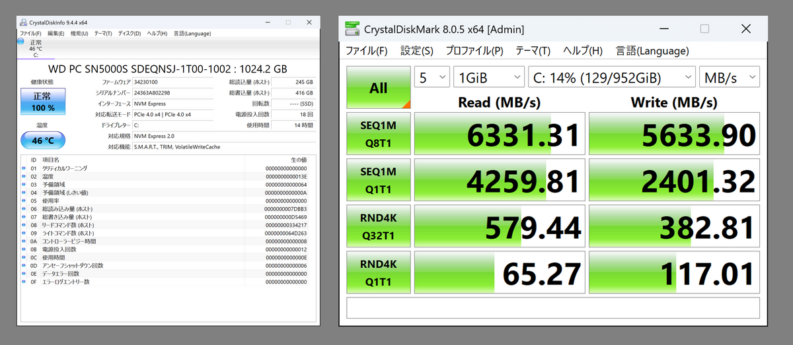
Task: Click the CrystalDiskMark title bar app icon
Action: (x=354, y=29)
